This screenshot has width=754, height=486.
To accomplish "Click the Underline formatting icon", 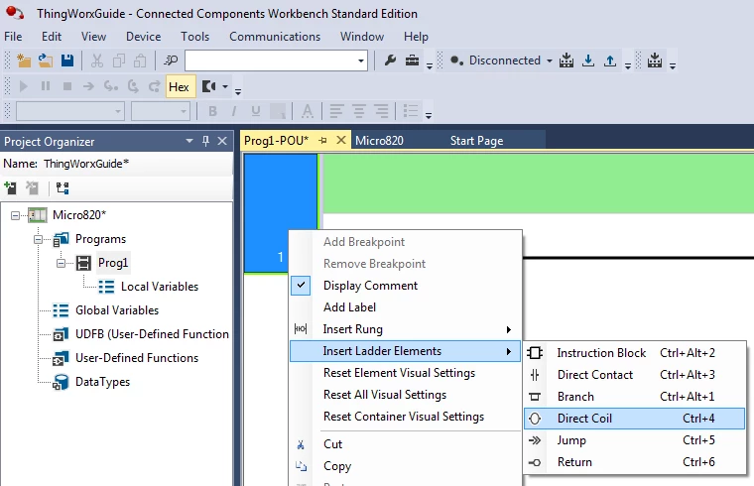I will pos(255,111).
